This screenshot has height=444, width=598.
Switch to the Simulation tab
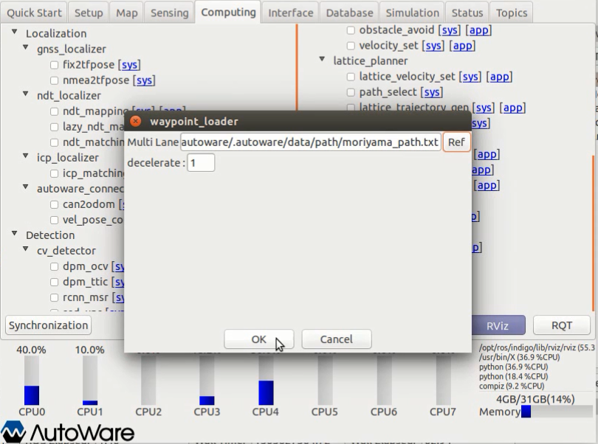point(412,13)
